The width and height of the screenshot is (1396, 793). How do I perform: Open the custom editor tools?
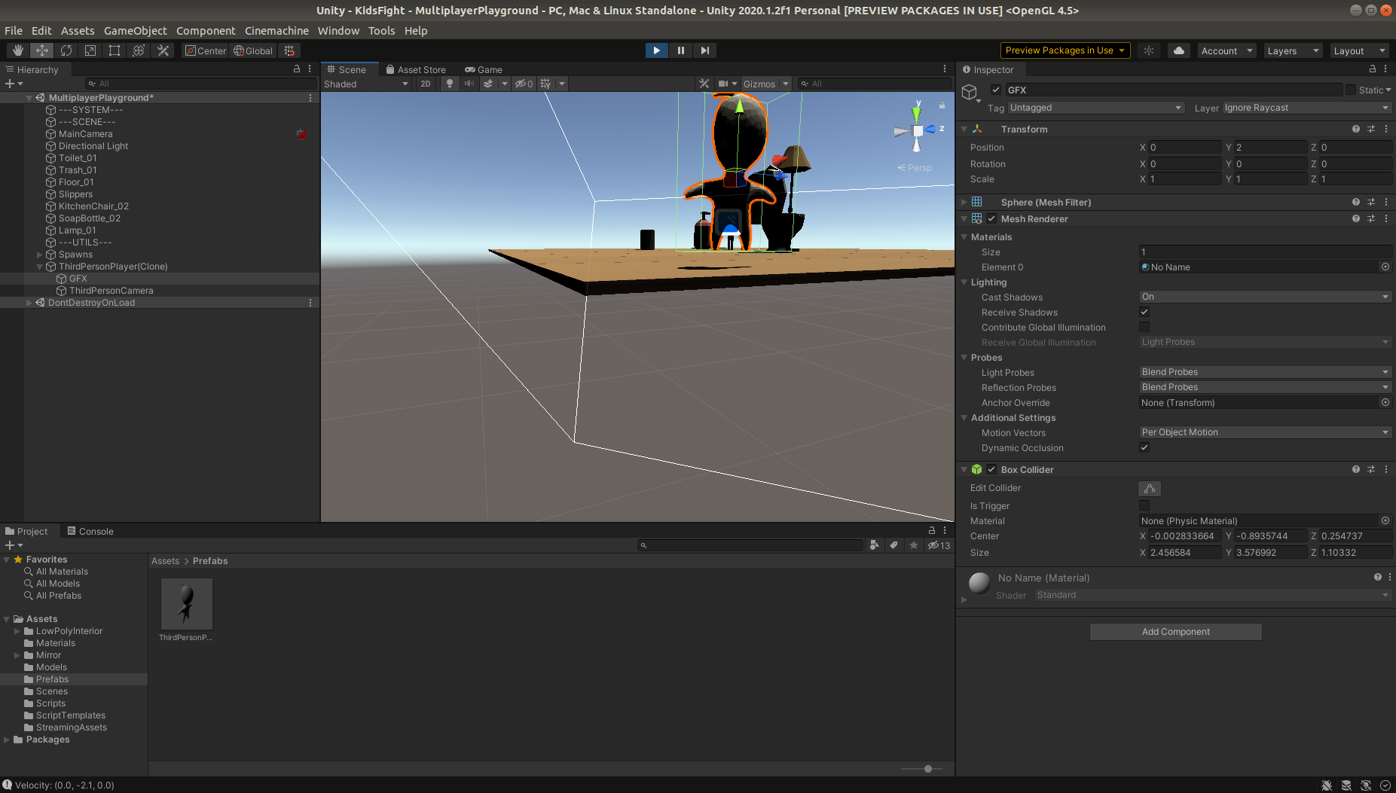coord(163,50)
